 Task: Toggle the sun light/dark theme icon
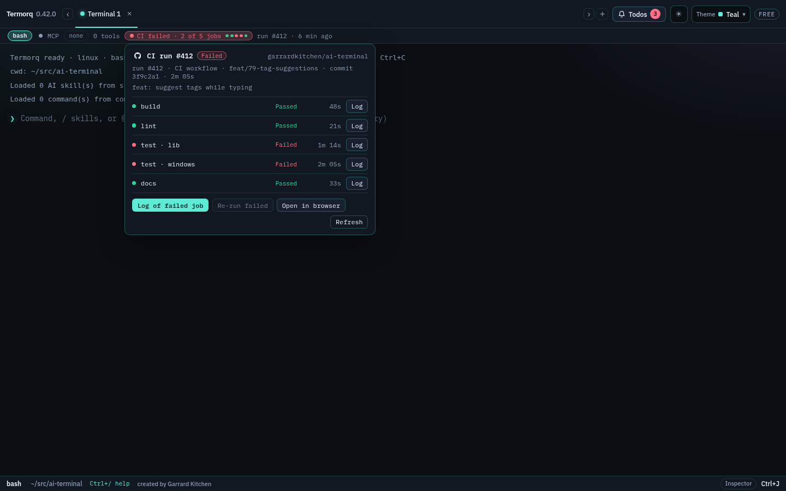click(678, 14)
